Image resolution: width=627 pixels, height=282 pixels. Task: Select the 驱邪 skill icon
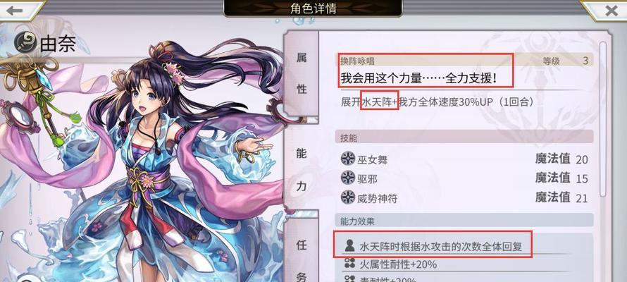tap(348, 178)
